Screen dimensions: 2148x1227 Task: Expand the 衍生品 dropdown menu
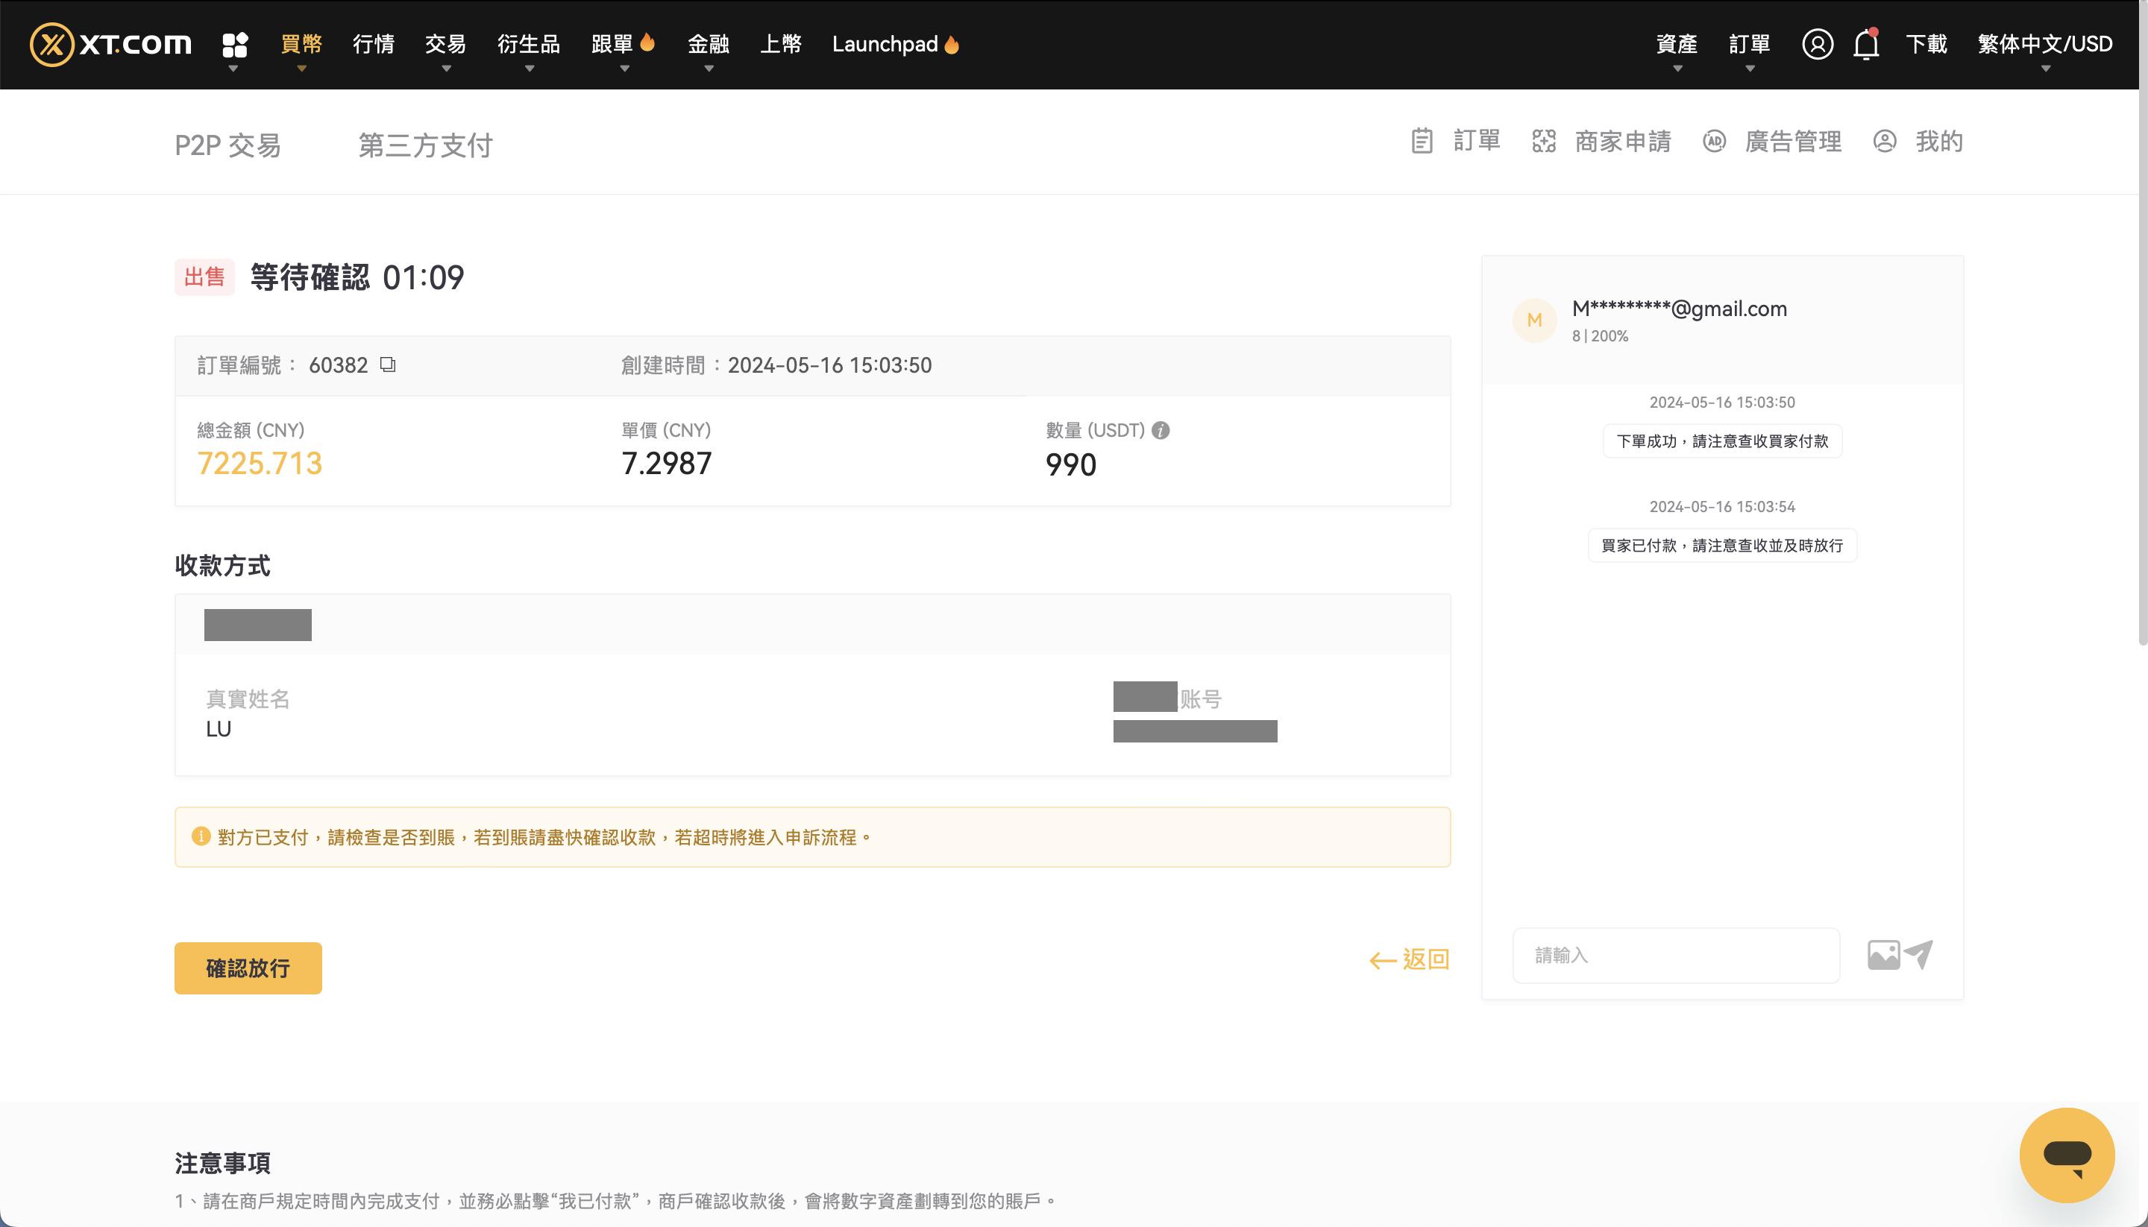click(529, 44)
